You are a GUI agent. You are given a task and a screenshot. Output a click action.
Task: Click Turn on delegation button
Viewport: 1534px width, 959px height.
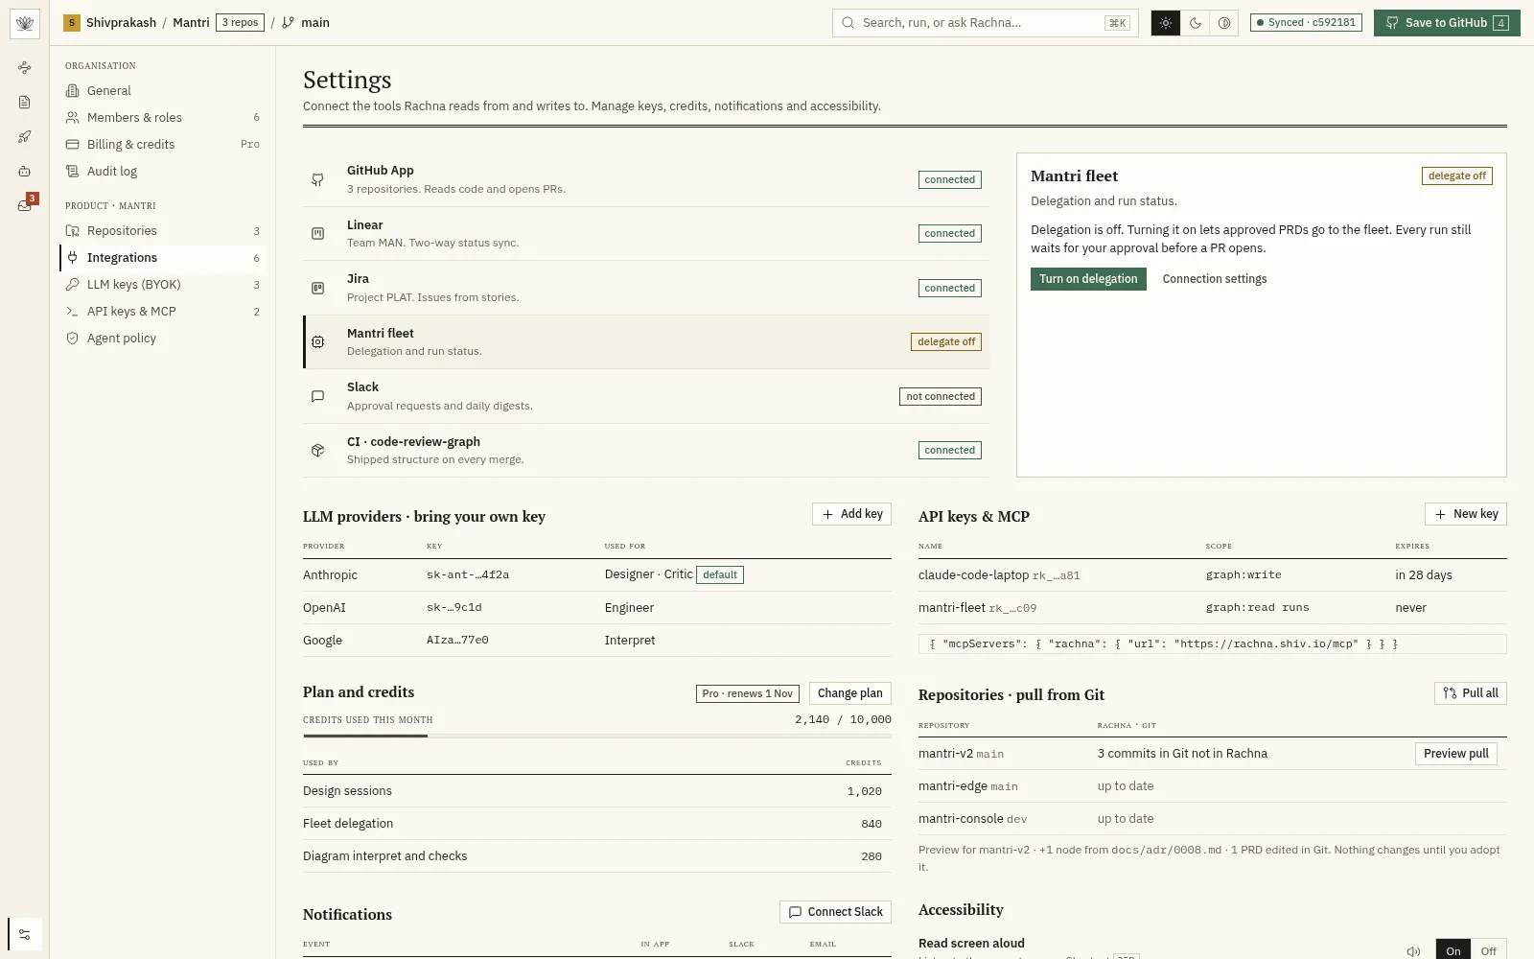pos(1088,279)
